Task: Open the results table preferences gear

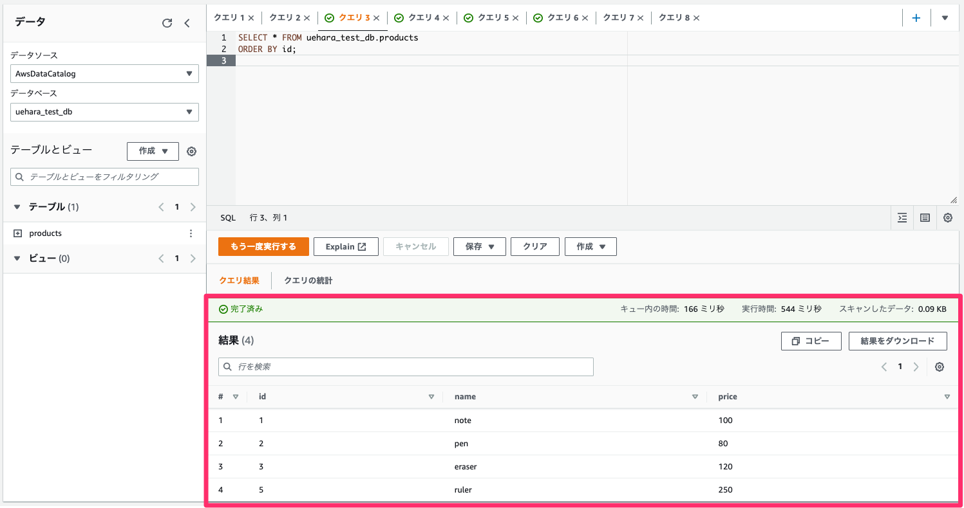Action: click(939, 367)
